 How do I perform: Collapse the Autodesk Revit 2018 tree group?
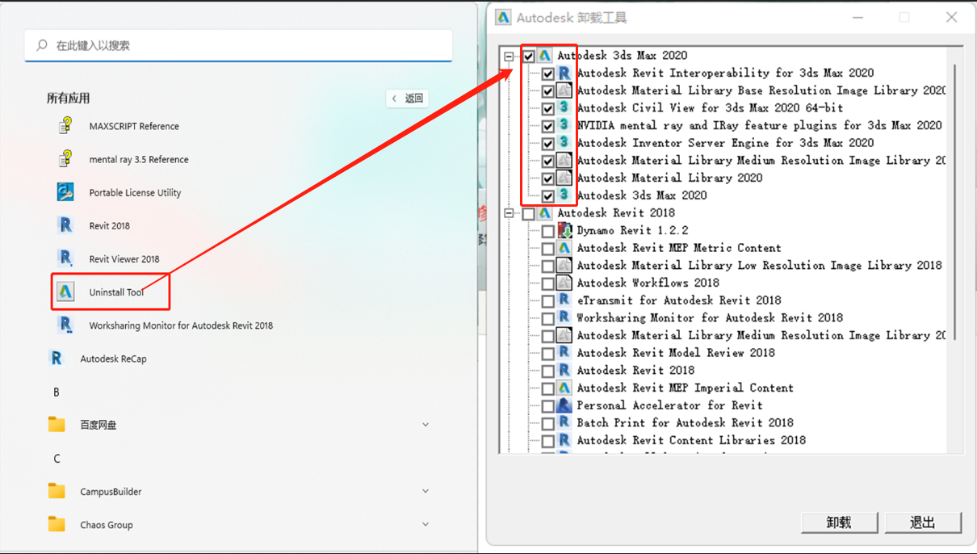509,213
